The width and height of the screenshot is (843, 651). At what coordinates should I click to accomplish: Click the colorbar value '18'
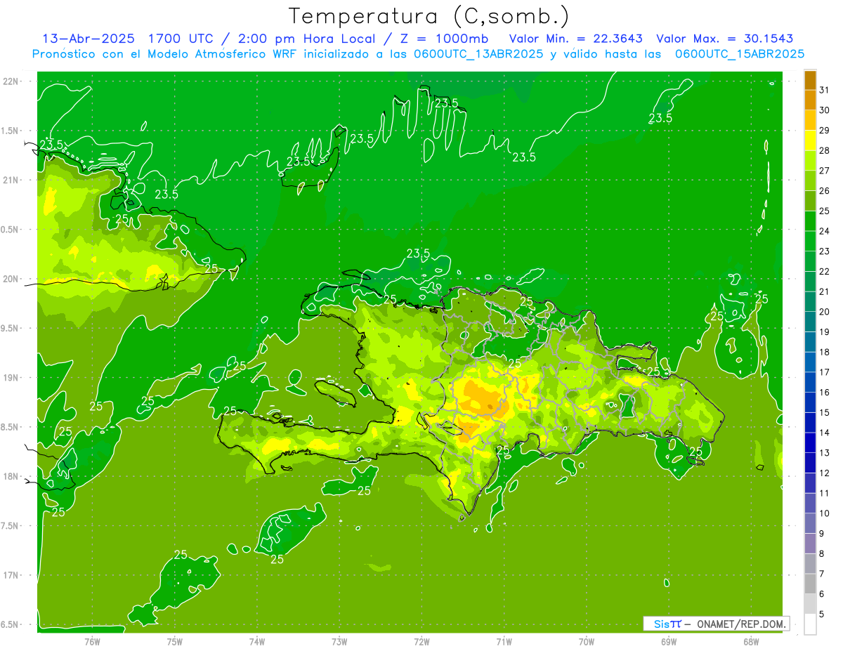[824, 352]
